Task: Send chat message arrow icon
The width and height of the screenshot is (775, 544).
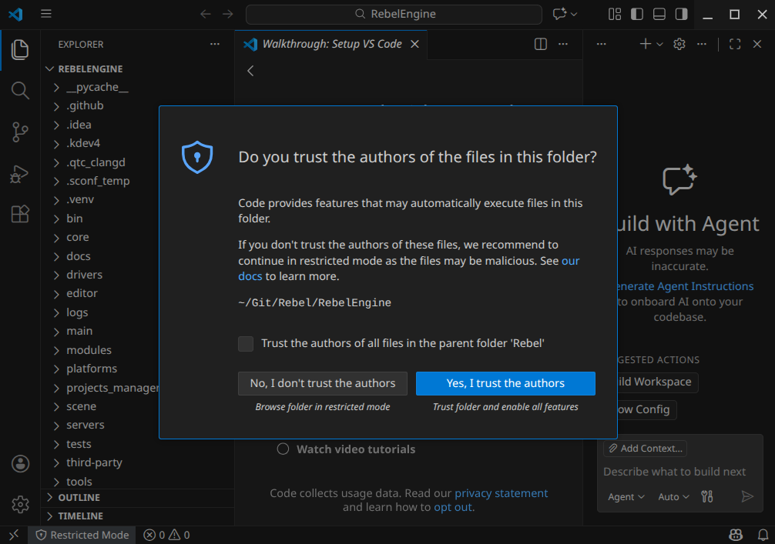Action: point(747,496)
